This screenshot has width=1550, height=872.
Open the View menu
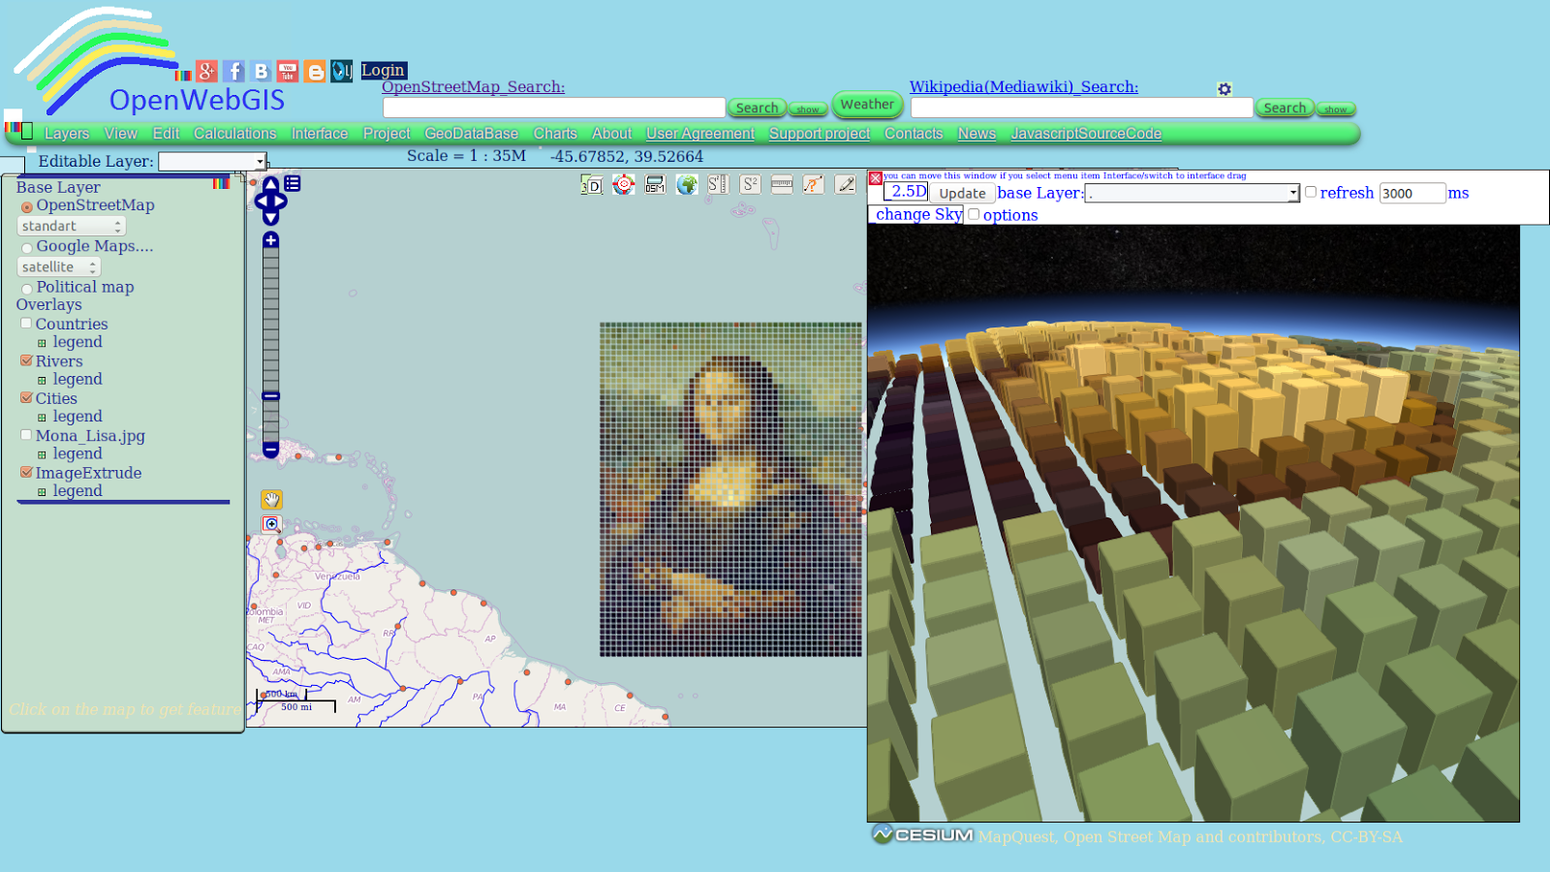(x=121, y=134)
